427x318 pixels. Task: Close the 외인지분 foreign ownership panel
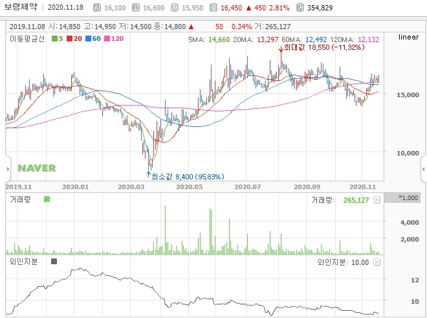click(x=377, y=262)
